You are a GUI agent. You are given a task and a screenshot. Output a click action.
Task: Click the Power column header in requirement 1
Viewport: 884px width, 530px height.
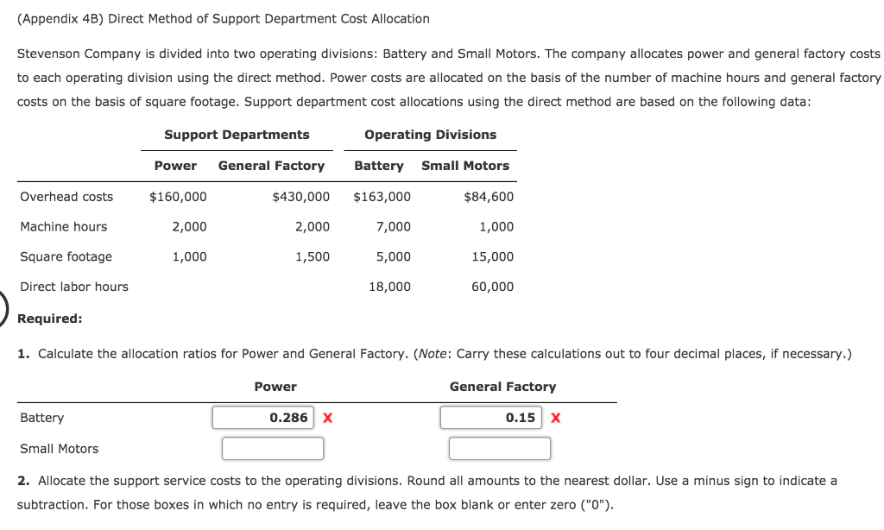(276, 386)
